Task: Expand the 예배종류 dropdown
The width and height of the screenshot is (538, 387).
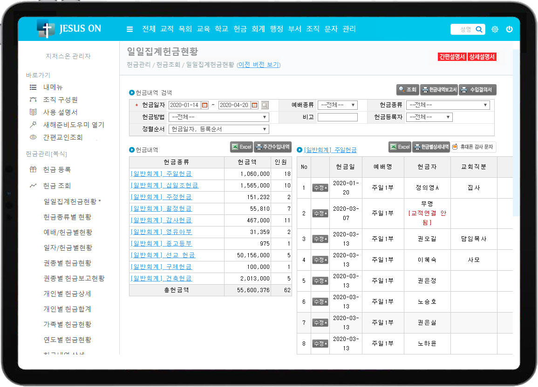Action: coord(337,105)
